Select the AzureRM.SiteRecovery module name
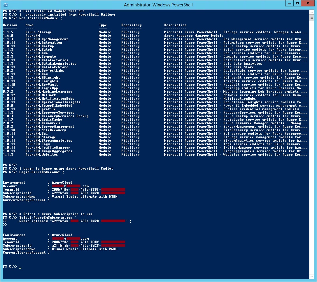The image size is (317, 282). (x=46, y=130)
